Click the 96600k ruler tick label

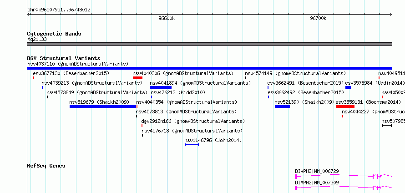[x=167, y=19]
